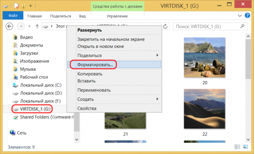Viewport: 254px width, 154px height.
Task: Switch to details list view icon
Action: (x=237, y=147)
